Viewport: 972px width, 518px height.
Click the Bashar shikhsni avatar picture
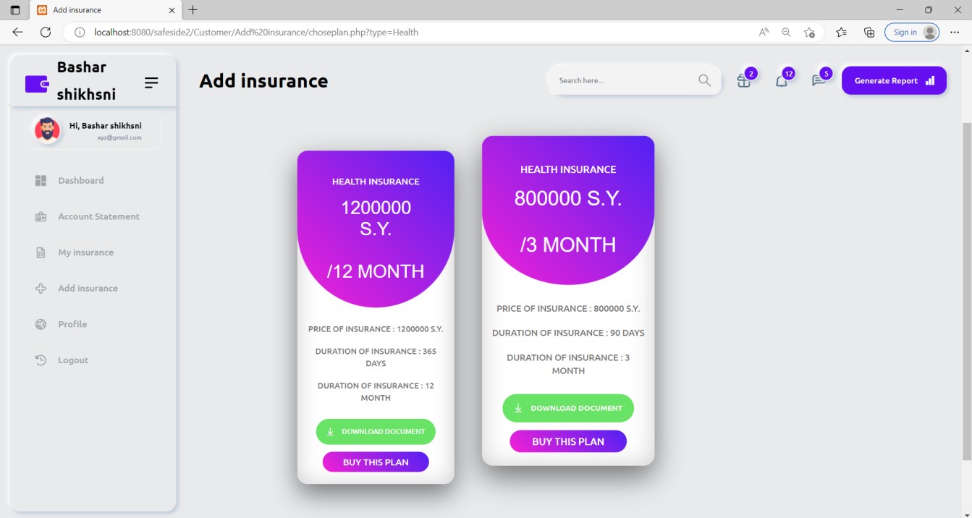48,130
